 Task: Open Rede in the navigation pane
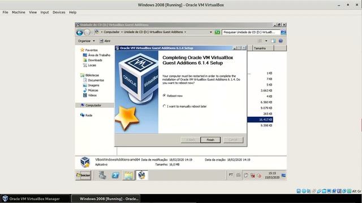pos(86,115)
